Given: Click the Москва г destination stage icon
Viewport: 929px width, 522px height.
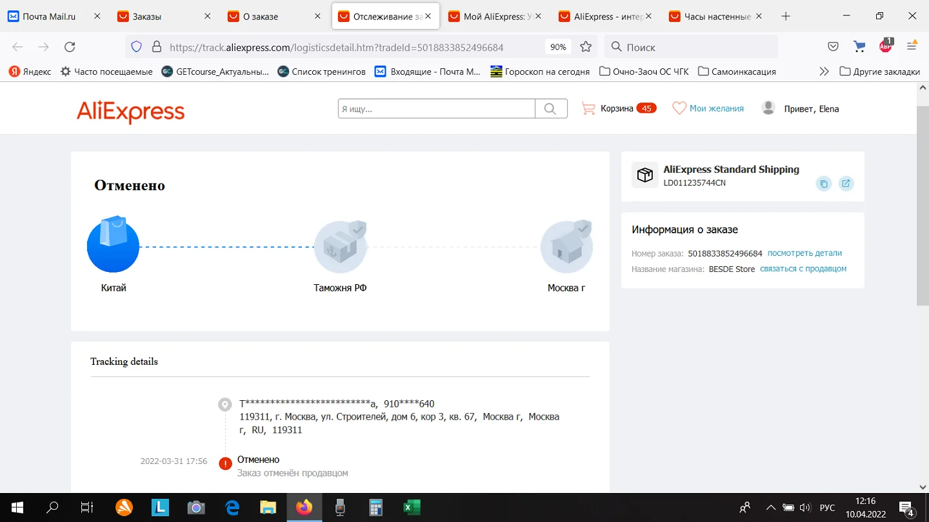Looking at the screenshot, I should 566,246.
